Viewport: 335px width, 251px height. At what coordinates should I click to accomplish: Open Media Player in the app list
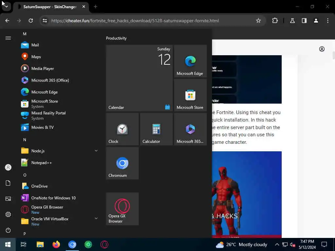[x=60, y=69]
